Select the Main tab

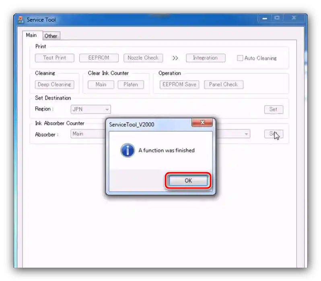tap(31, 35)
